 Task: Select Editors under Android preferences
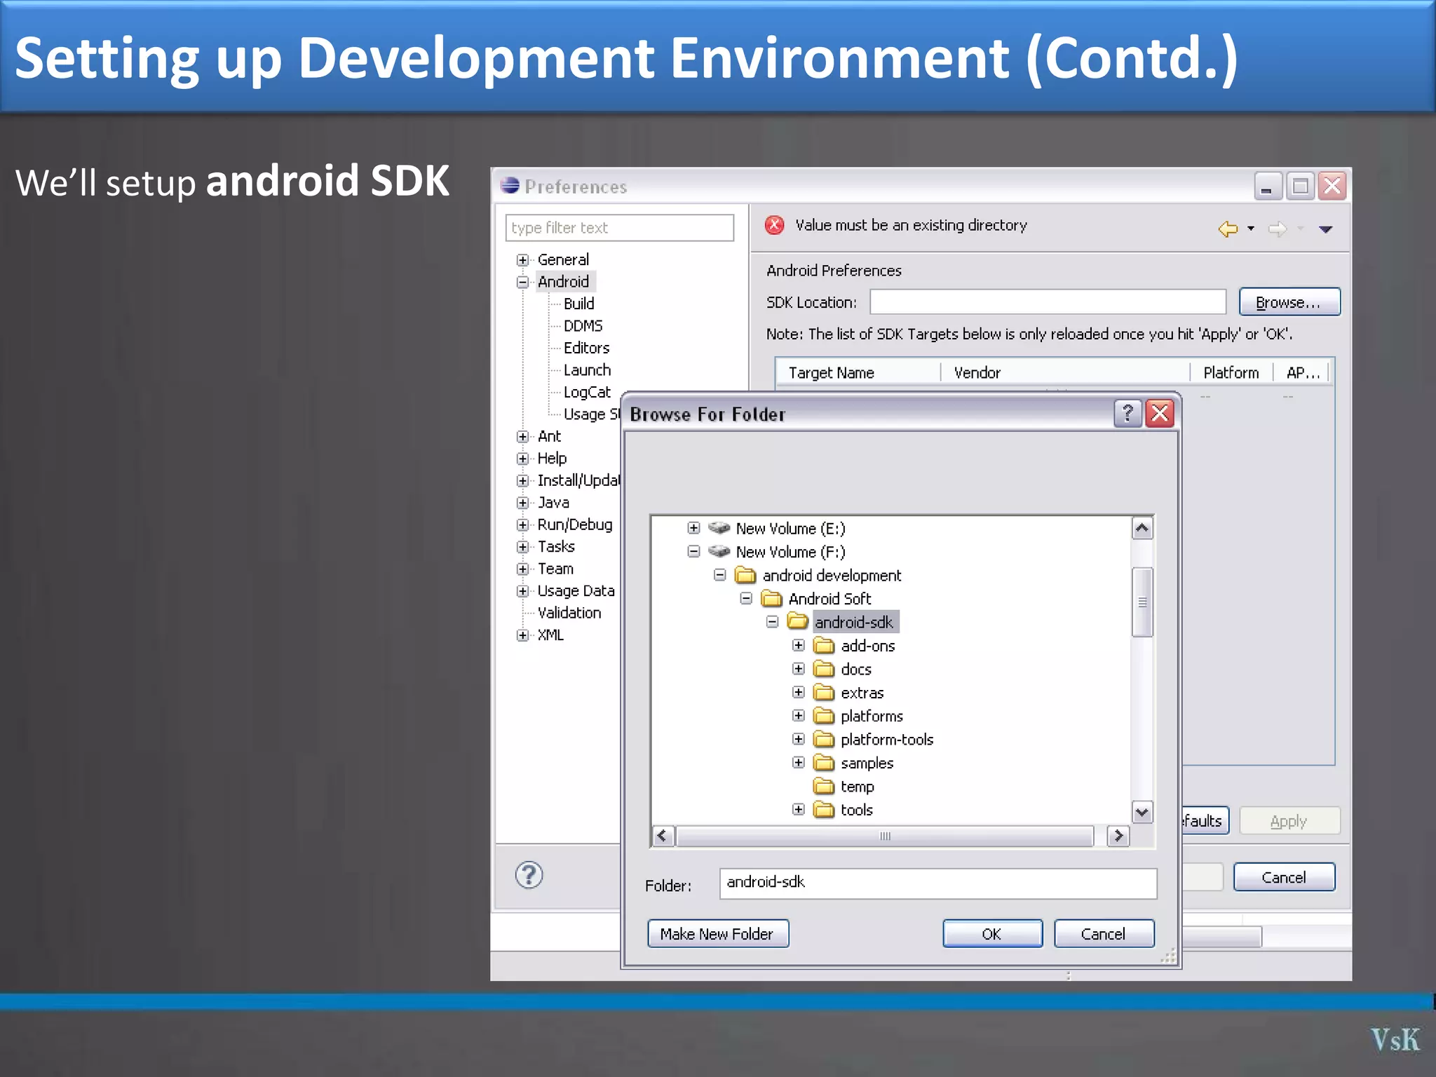pos(586,348)
